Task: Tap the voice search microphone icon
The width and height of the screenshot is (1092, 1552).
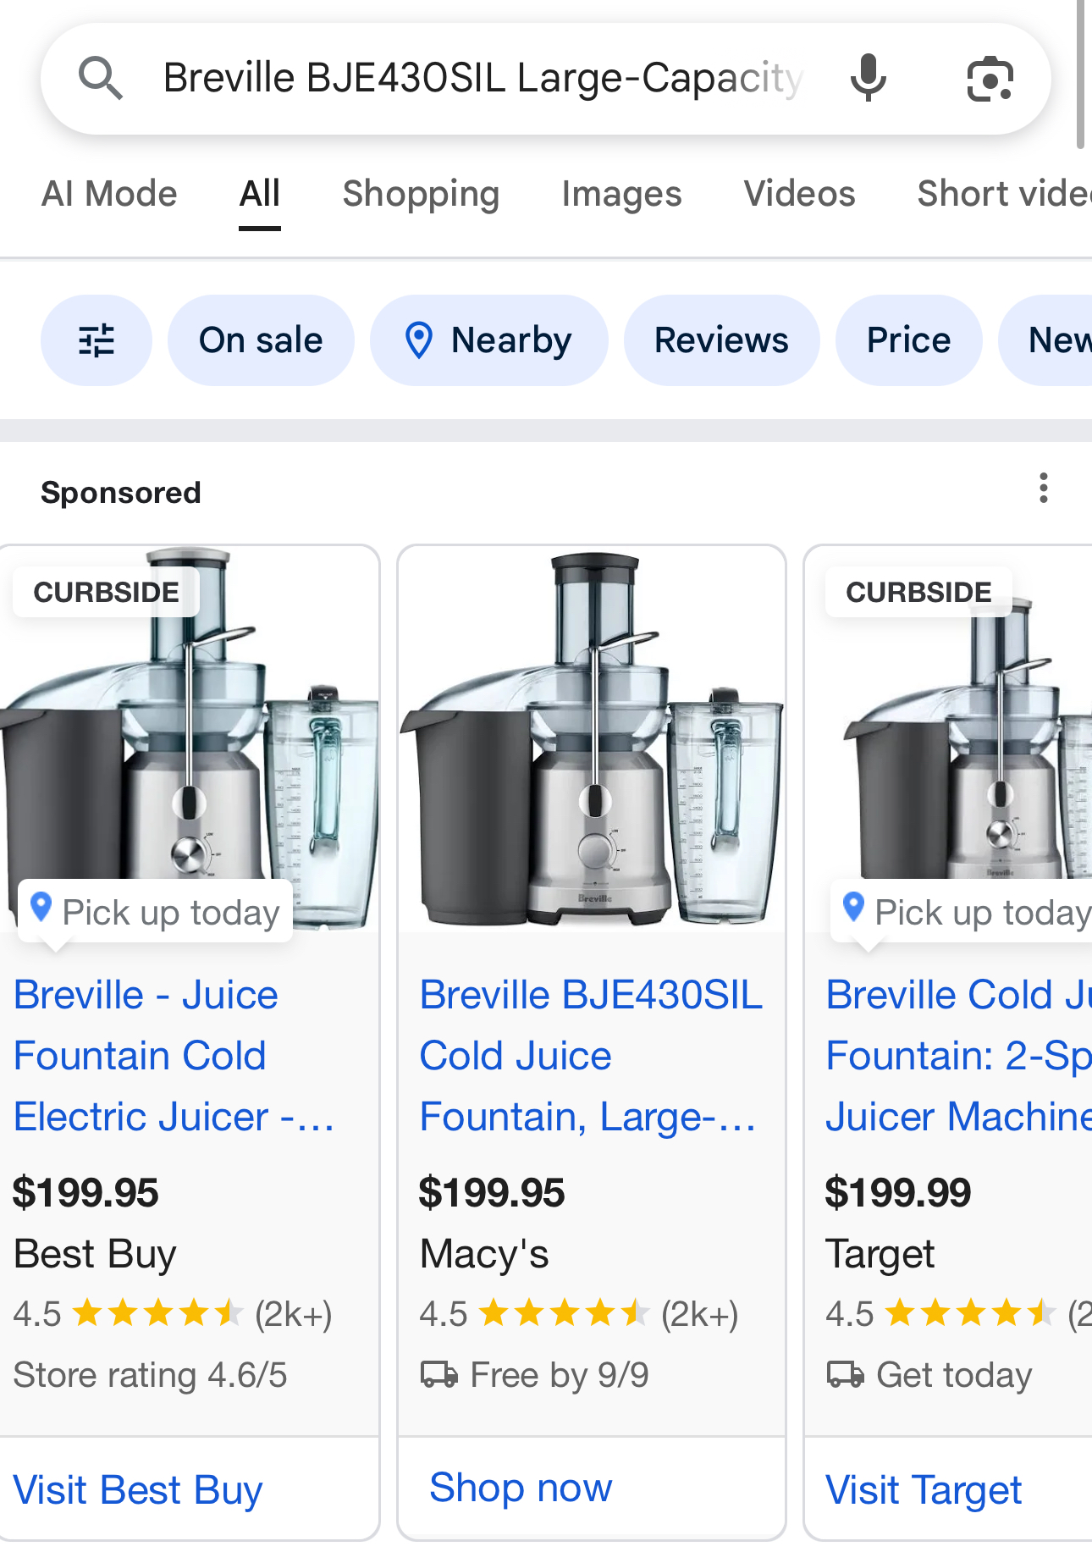Action: coord(868,79)
